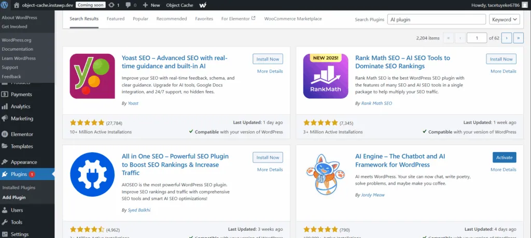531x238 pixels.
Task: Click the AI Engine cat mascot thumbnail
Action: (326, 174)
